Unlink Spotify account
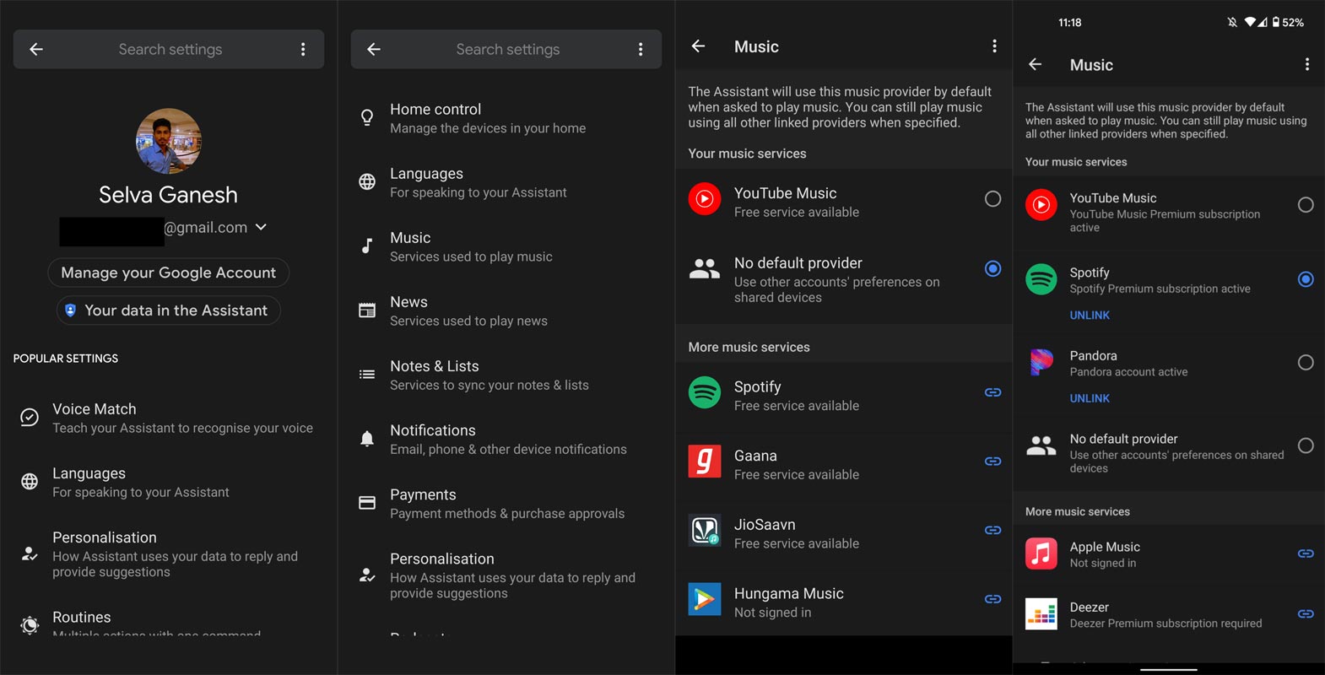 (1090, 315)
